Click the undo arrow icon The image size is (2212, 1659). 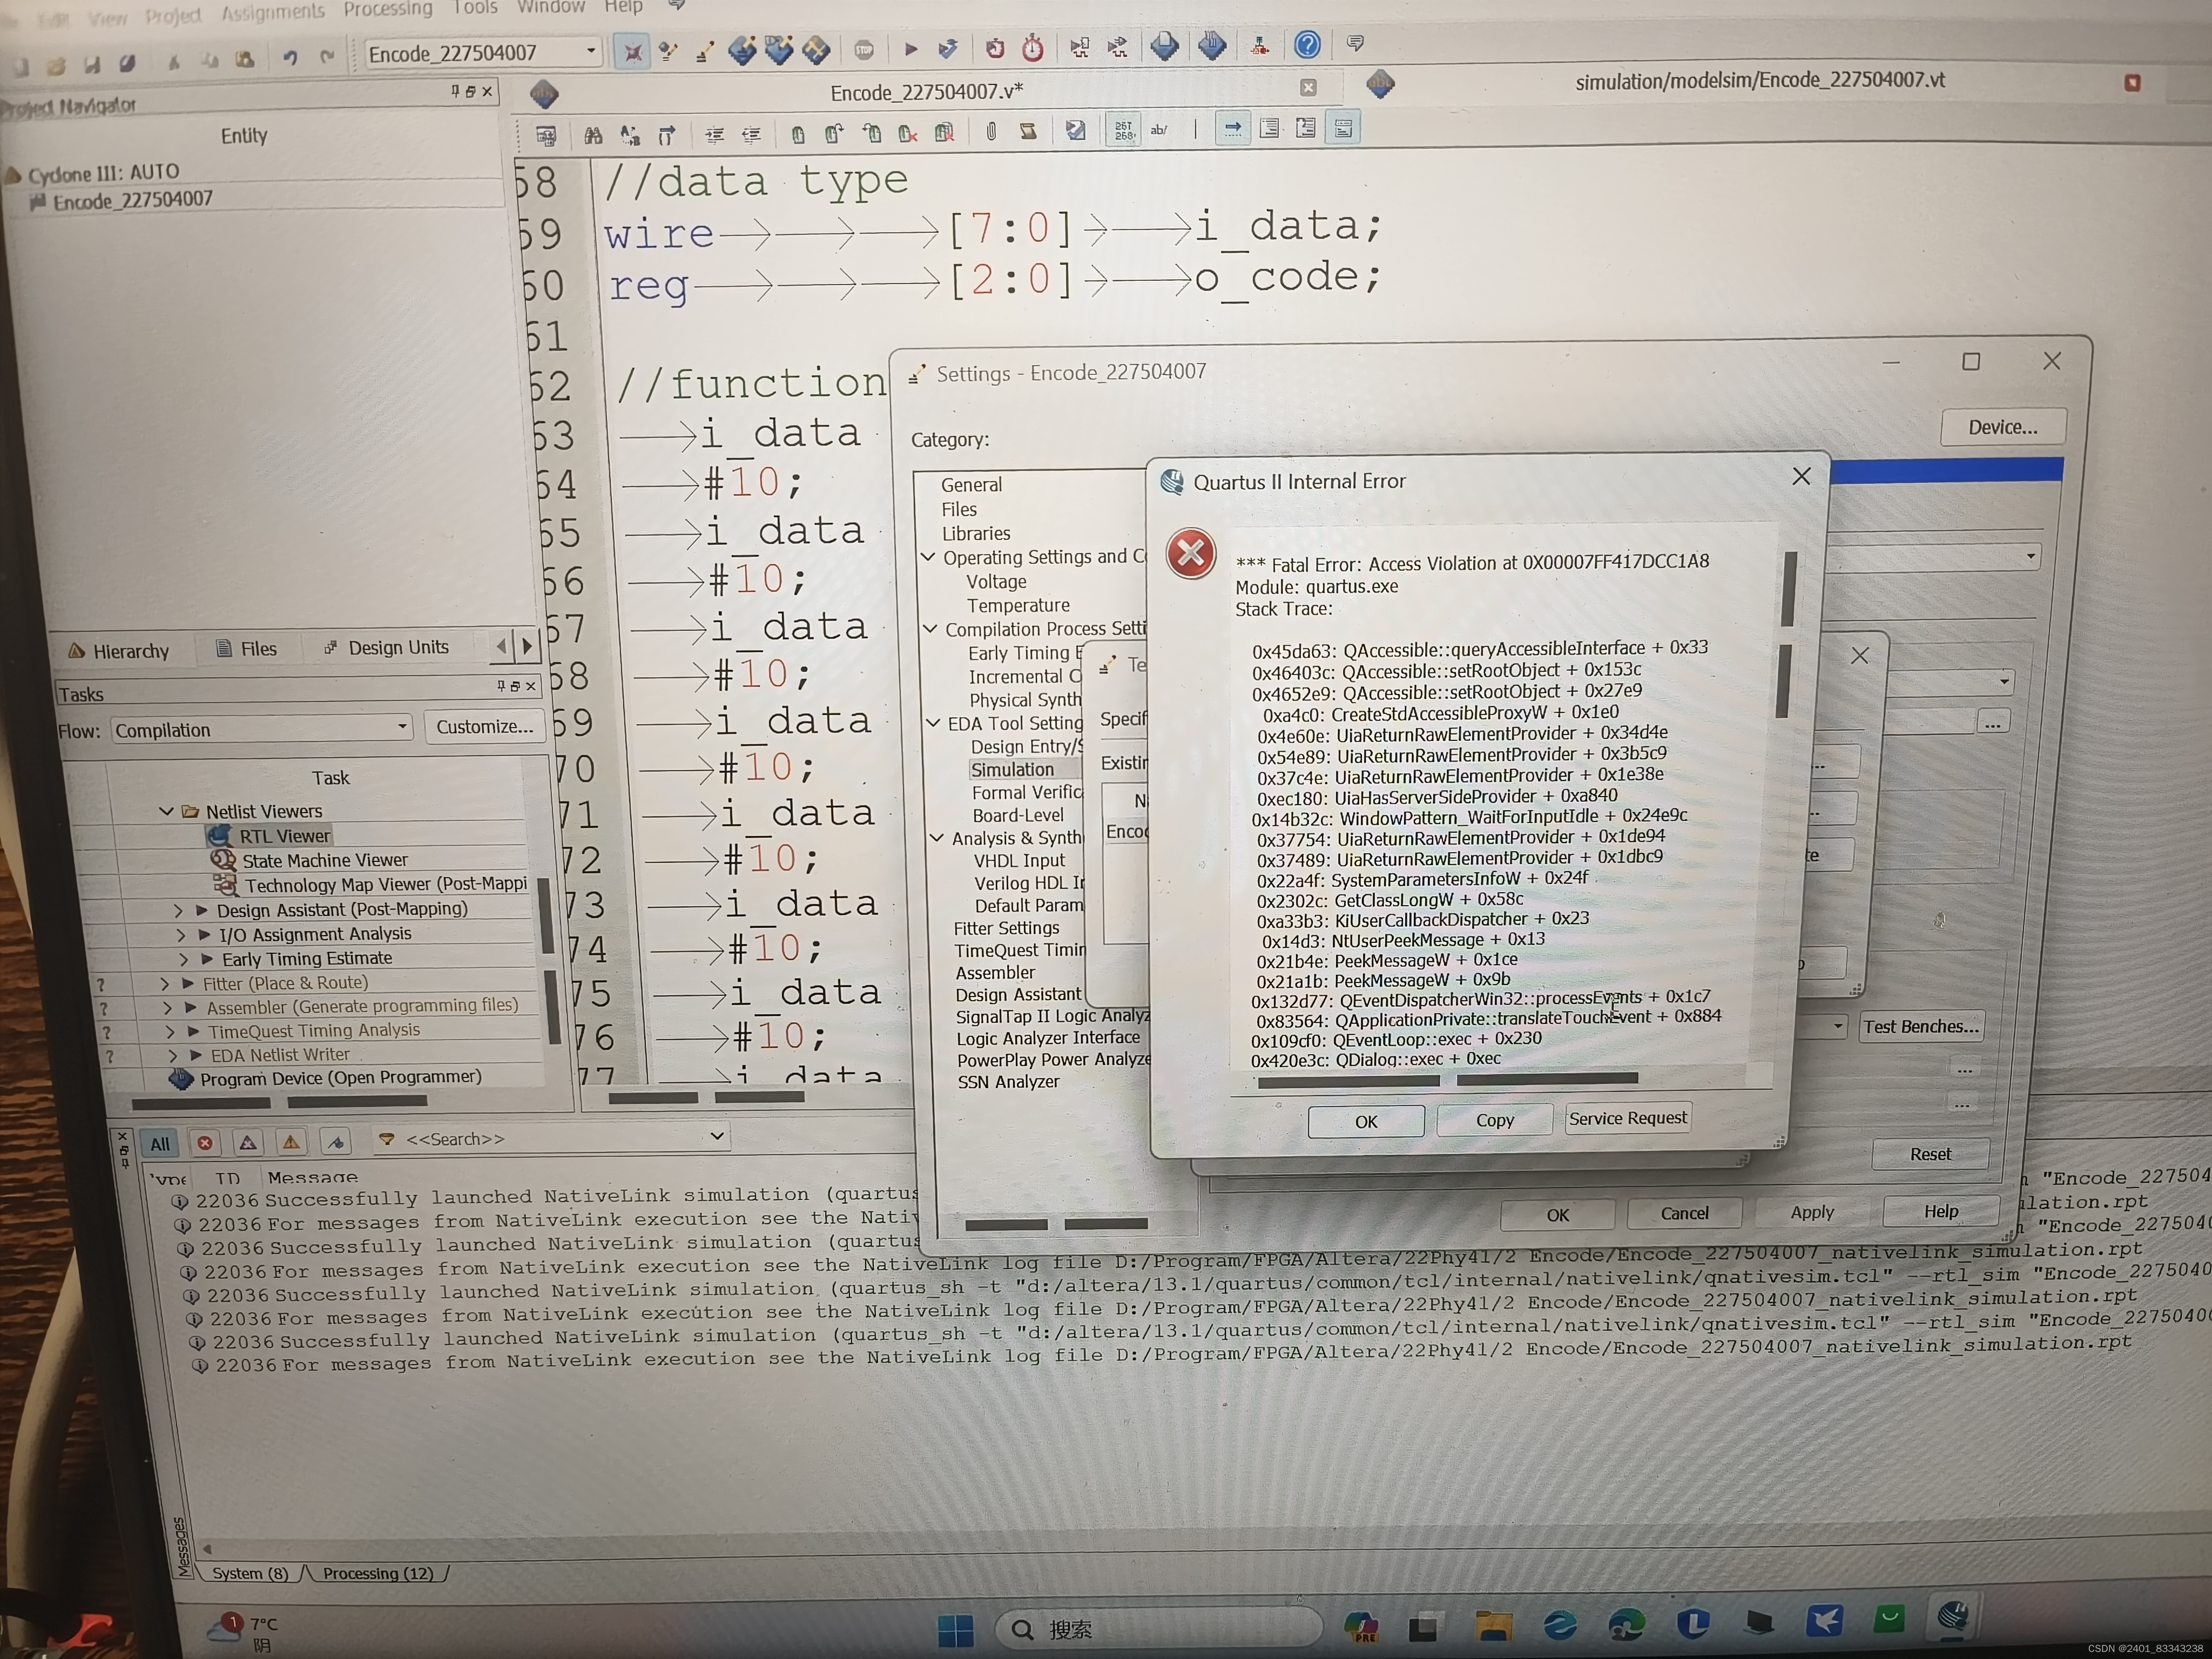(x=290, y=58)
